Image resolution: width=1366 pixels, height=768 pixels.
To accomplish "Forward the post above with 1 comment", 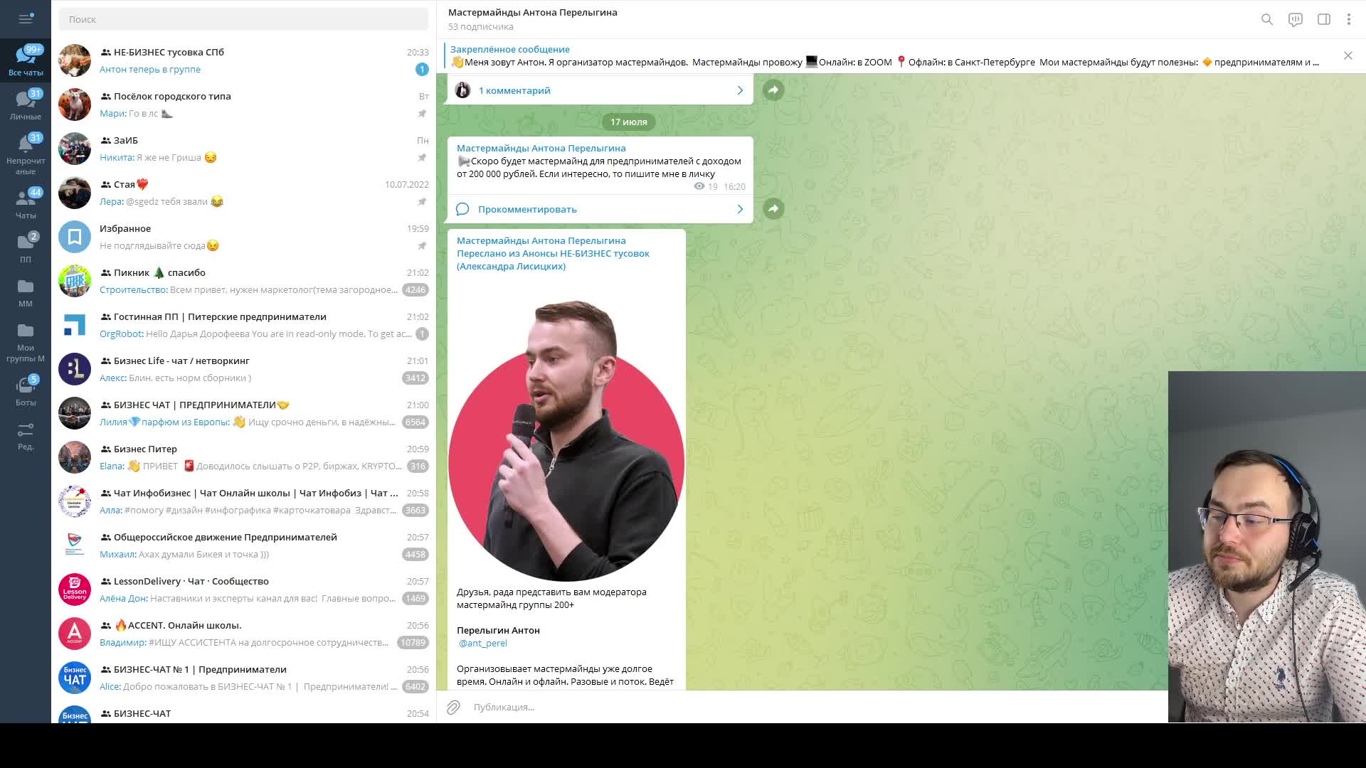I will pyautogui.click(x=773, y=90).
